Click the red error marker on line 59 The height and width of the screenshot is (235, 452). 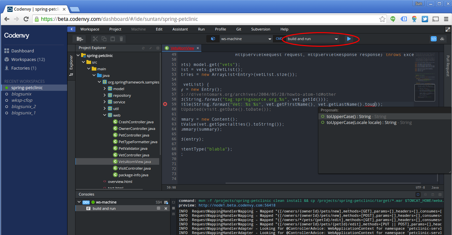(x=165, y=104)
